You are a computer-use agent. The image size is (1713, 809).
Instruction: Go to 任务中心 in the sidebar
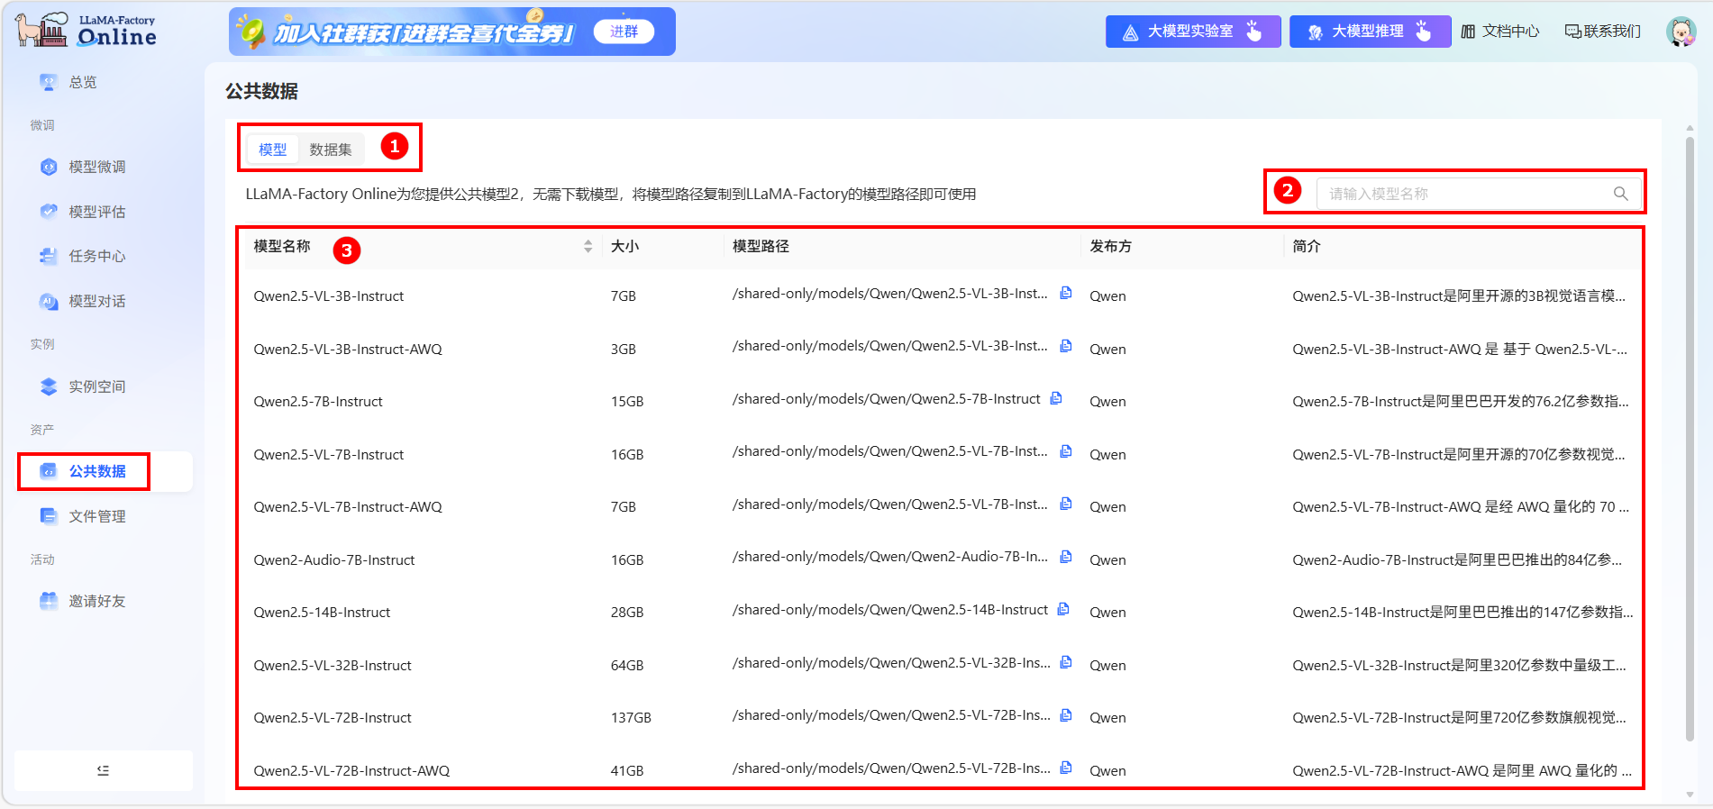click(x=97, y=256)
